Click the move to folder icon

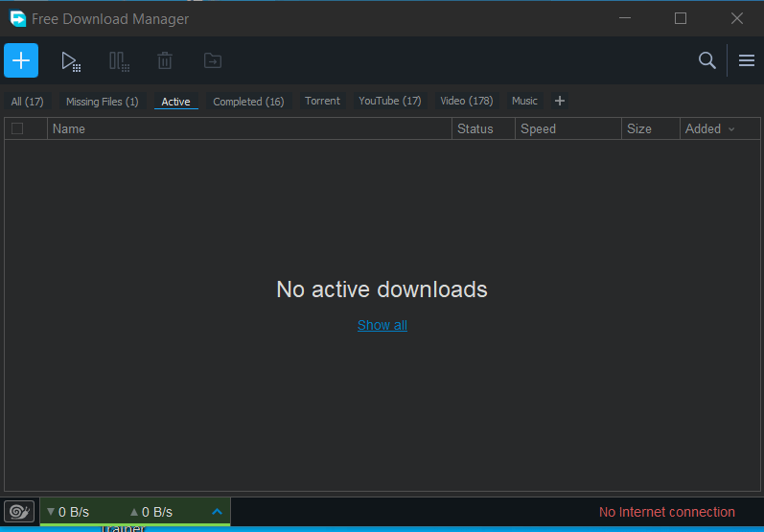point(212,61)
